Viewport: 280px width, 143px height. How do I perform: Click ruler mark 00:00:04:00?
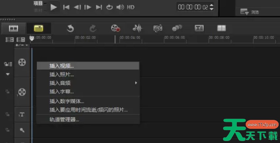pyautogui.click(x=130, y=38)
